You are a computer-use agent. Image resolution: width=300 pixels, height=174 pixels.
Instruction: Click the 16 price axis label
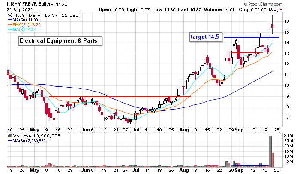tap(287, 21)
